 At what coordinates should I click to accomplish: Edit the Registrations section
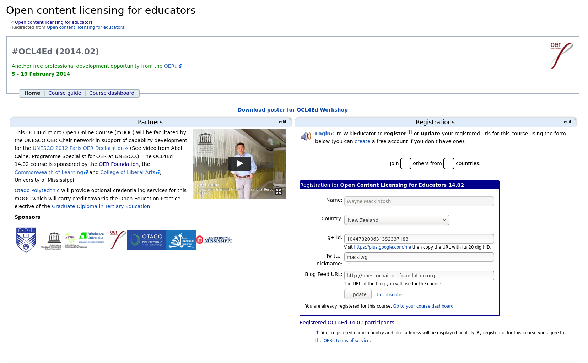tap(567, 121)
